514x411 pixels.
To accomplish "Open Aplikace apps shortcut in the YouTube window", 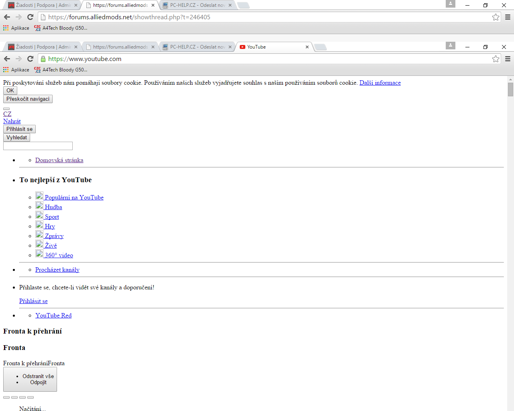I will coord(16,70).
